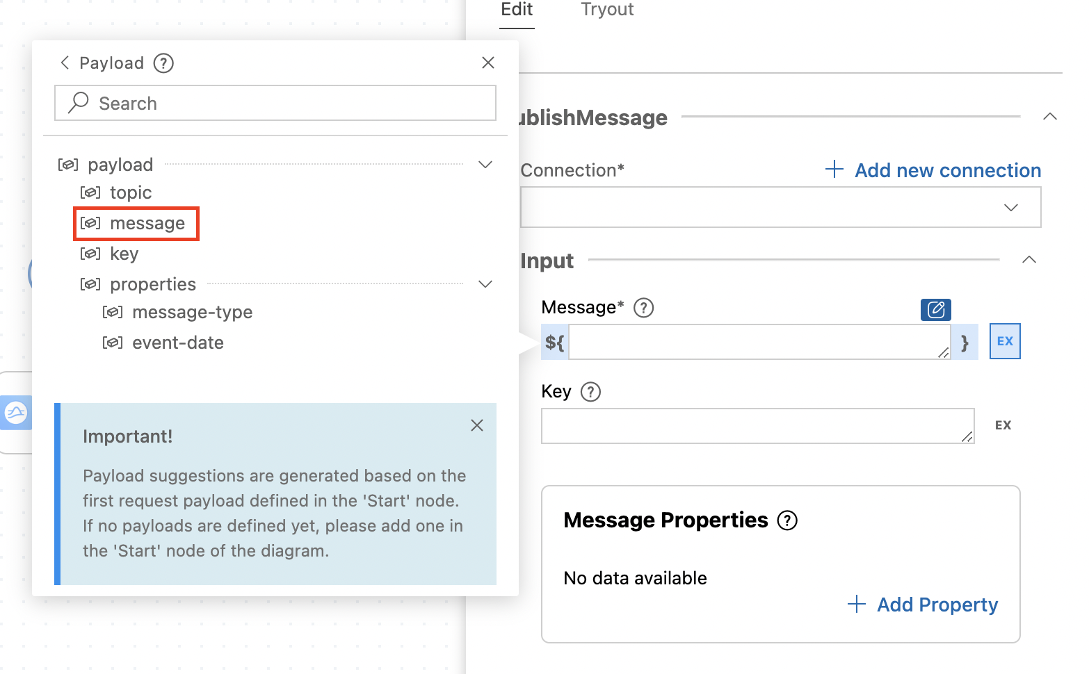Image resolution: width=1089 pixels, height=674 pixels.
Task: Click the 'Important!' heading
Action: tap(127, 436)
